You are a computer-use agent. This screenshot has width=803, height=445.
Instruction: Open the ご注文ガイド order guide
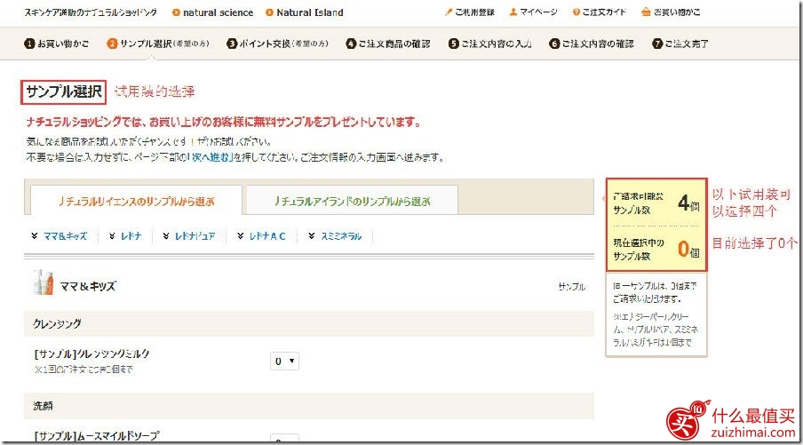point(604,12)
